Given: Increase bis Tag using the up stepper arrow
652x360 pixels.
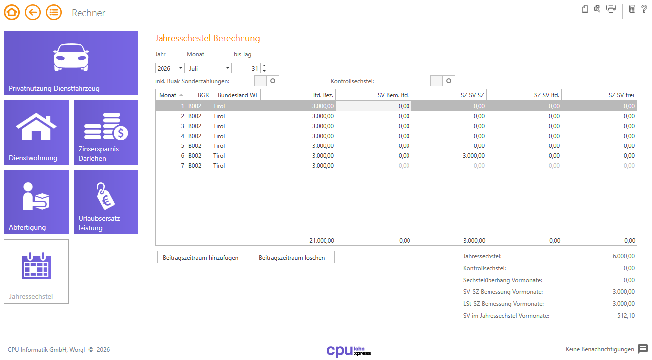Looking at the screenshot, I should click(x=264, y=65).
